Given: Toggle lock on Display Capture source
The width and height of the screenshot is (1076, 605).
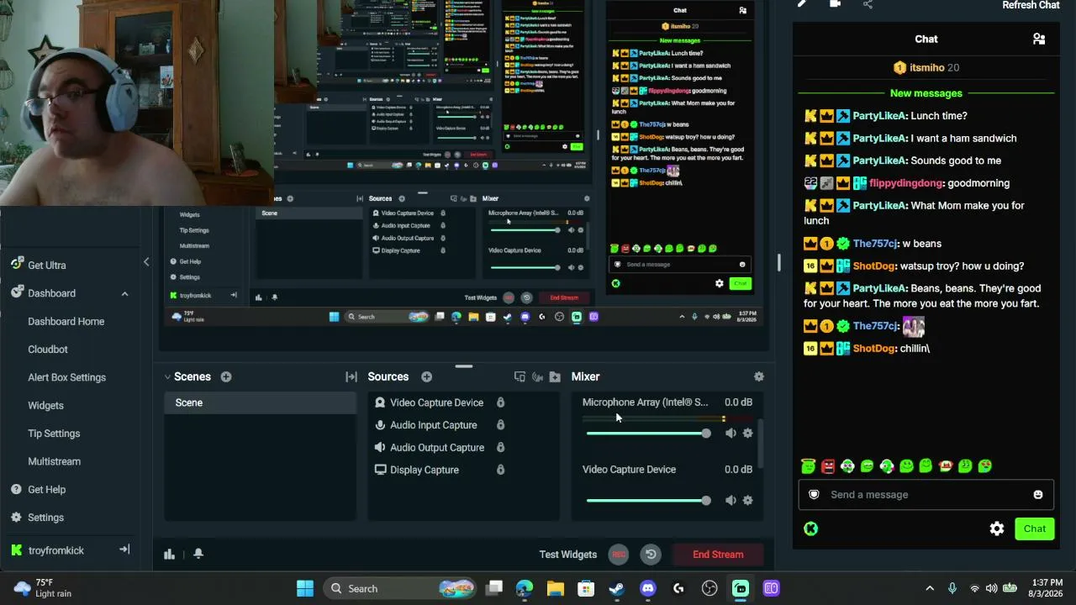Looking at the screenshot, I should [500, 470].
